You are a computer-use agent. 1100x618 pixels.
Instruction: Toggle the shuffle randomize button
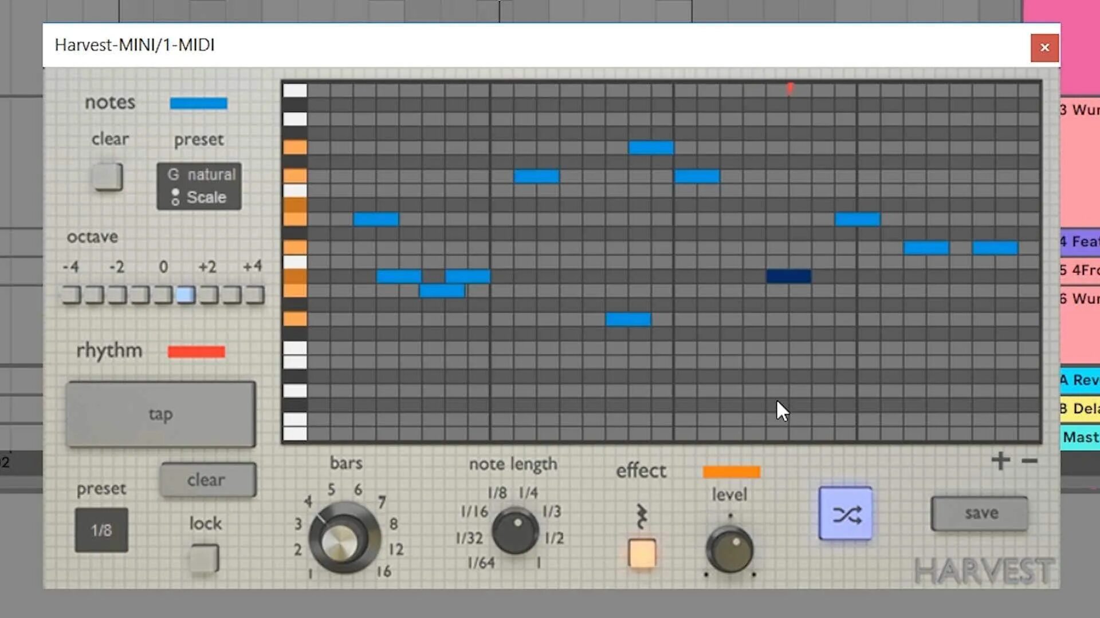click(846, 514)
